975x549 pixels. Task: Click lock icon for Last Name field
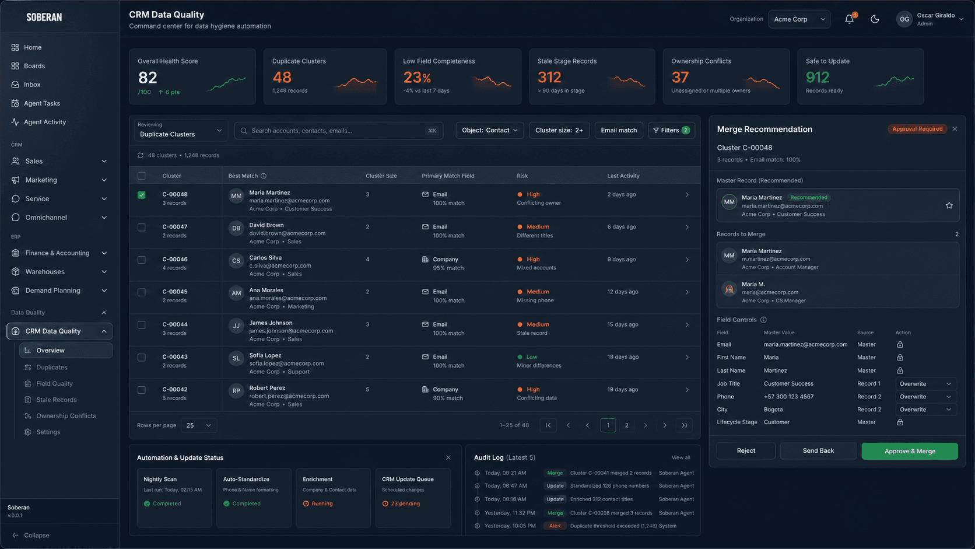pyautogui.click(x=900, y=370)
